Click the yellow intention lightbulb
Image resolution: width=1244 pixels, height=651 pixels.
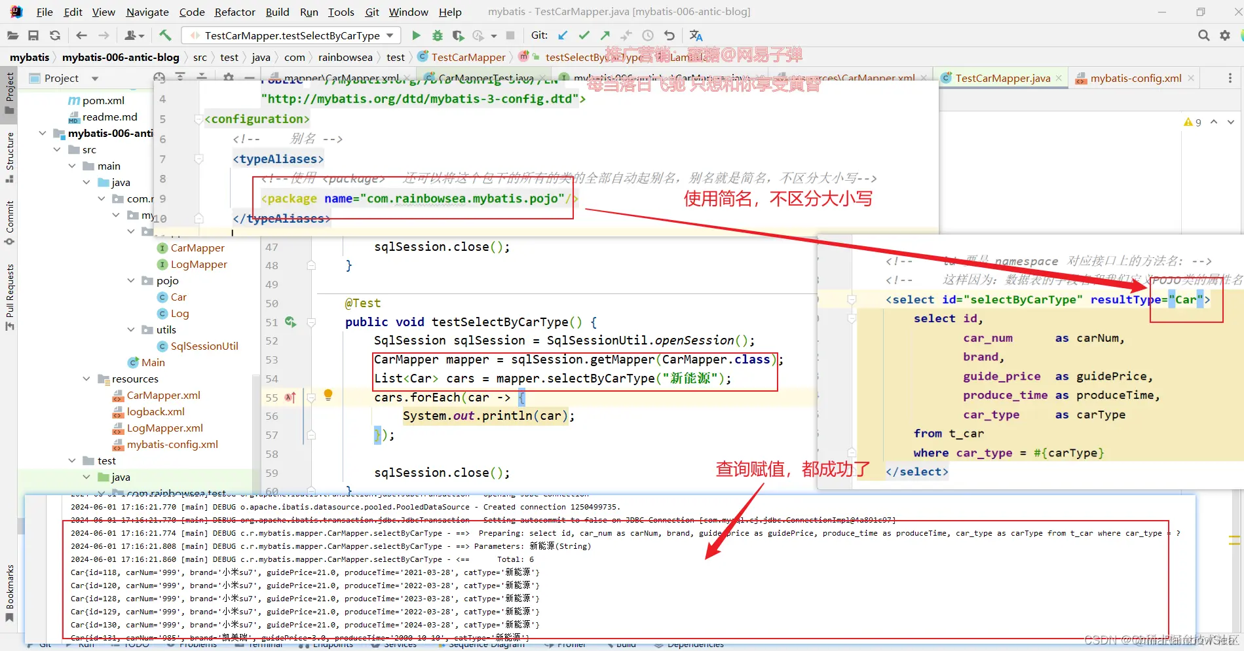point(328,395)
